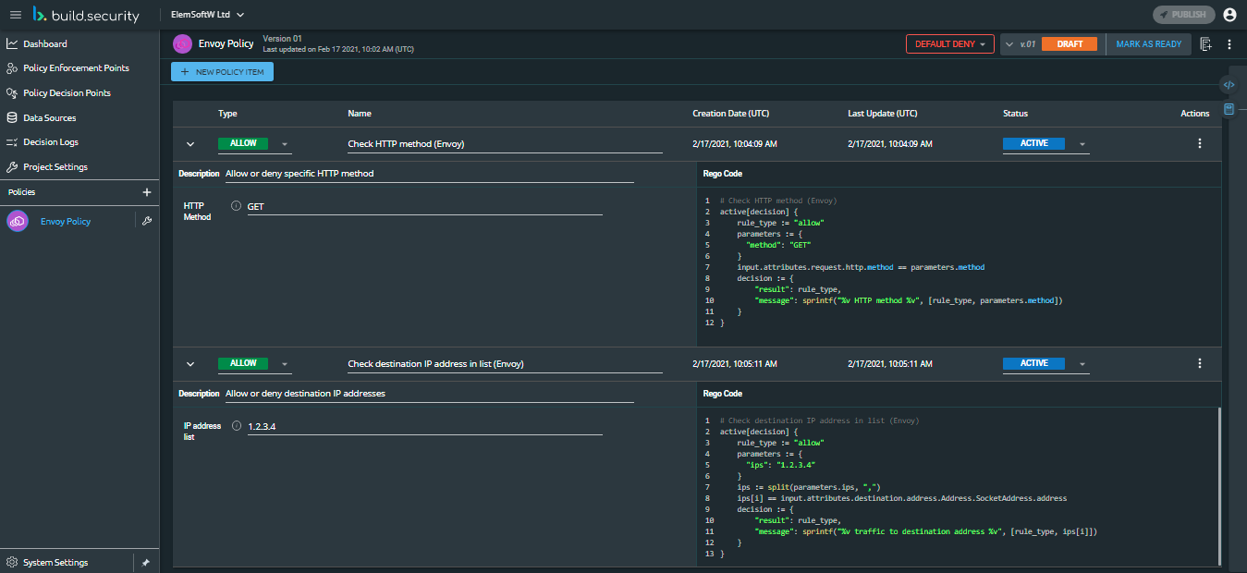
Task: Click the pin icon near System Settings
Action: [145, 562]
